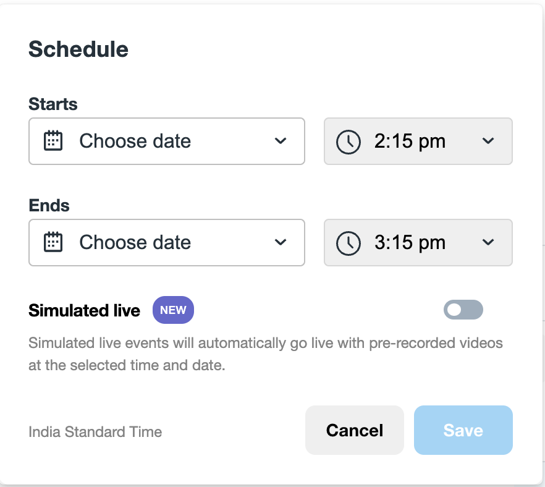Click the India Standard Time label
The width and height of the screenshot is (545, 487).
point(95,431)
